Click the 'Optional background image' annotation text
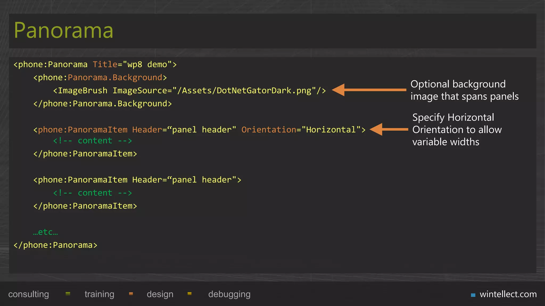The width and height of the screenshot is (545, 306). 464,90
